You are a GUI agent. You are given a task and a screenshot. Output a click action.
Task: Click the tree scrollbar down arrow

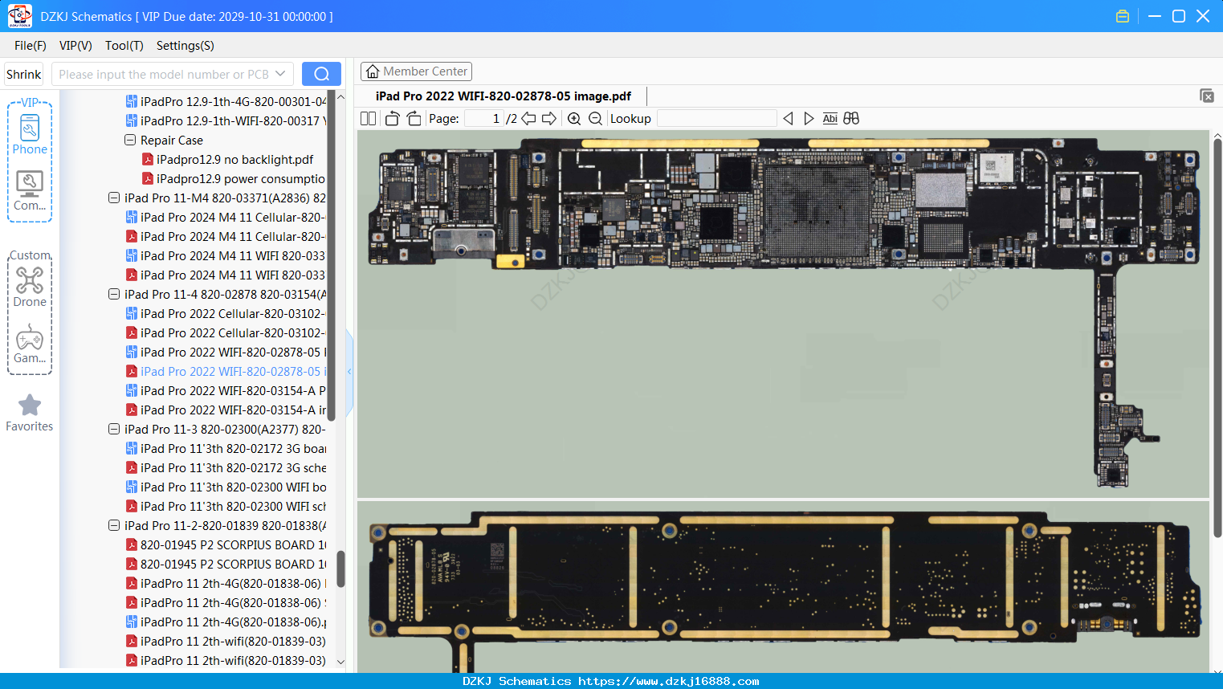[x=340, y=662]
